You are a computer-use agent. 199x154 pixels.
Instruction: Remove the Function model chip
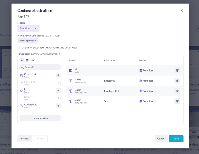[x=36, y=28]
